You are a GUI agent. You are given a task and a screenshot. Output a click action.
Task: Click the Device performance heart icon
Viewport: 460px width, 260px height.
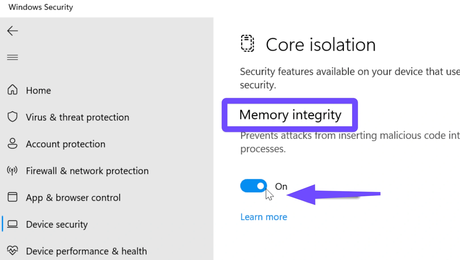pyautogui.click(x=12, y=251)
